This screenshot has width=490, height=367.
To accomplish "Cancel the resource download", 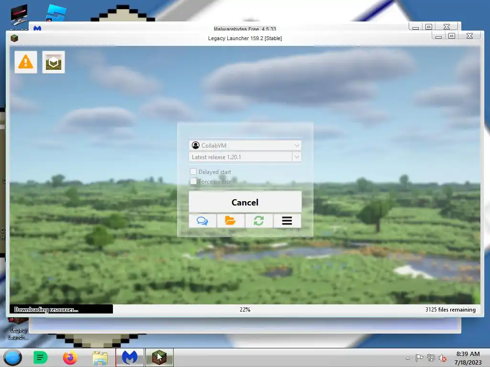I will pyautogui.click(x=245, y=202).
